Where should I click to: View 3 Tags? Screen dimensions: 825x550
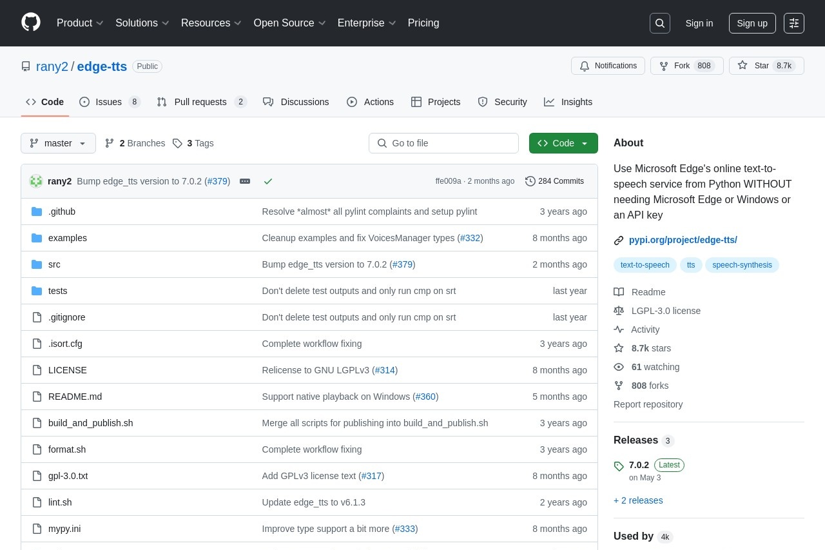tap(193, 143)
